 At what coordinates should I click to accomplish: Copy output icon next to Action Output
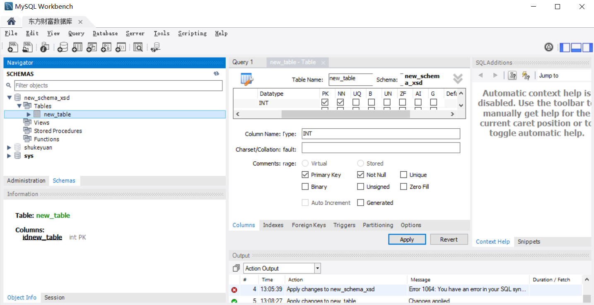tap(236, 268)
